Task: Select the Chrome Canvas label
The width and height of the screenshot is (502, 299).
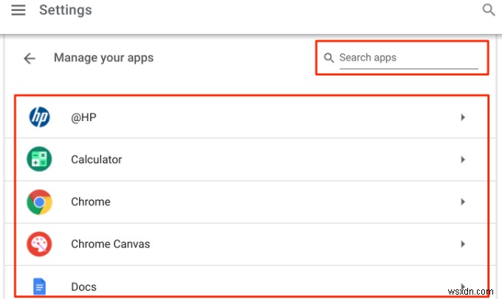Action: (111, 244)
